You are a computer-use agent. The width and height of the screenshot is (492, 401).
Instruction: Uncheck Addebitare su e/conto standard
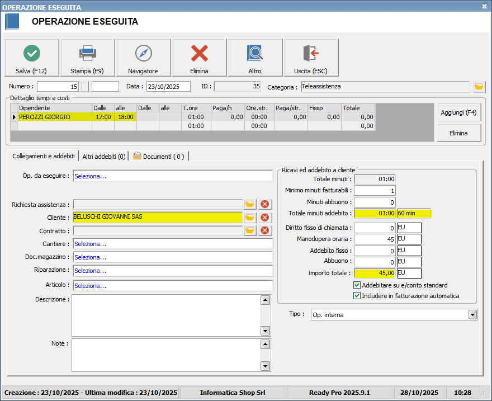[357, 285]
